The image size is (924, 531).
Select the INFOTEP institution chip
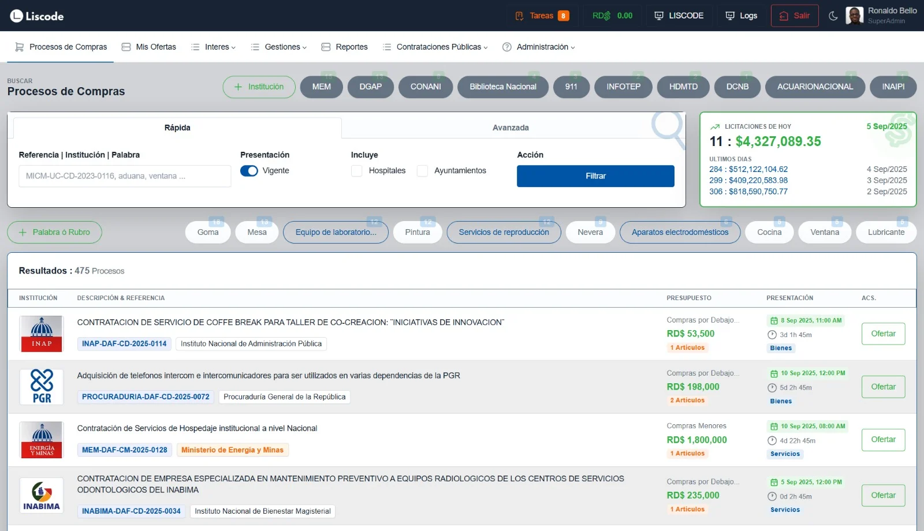623,87
